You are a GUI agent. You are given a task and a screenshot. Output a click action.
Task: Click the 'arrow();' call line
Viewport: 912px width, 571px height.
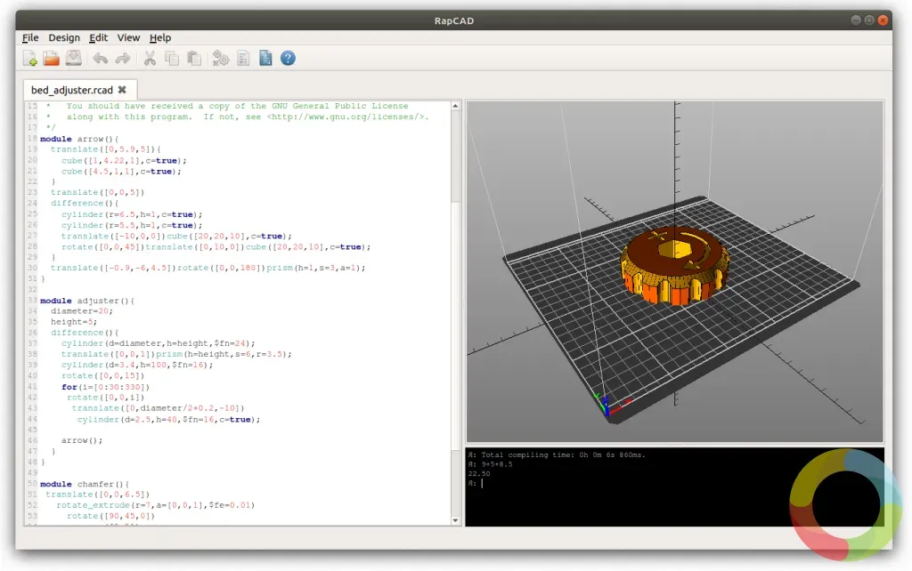pos(82,440)
